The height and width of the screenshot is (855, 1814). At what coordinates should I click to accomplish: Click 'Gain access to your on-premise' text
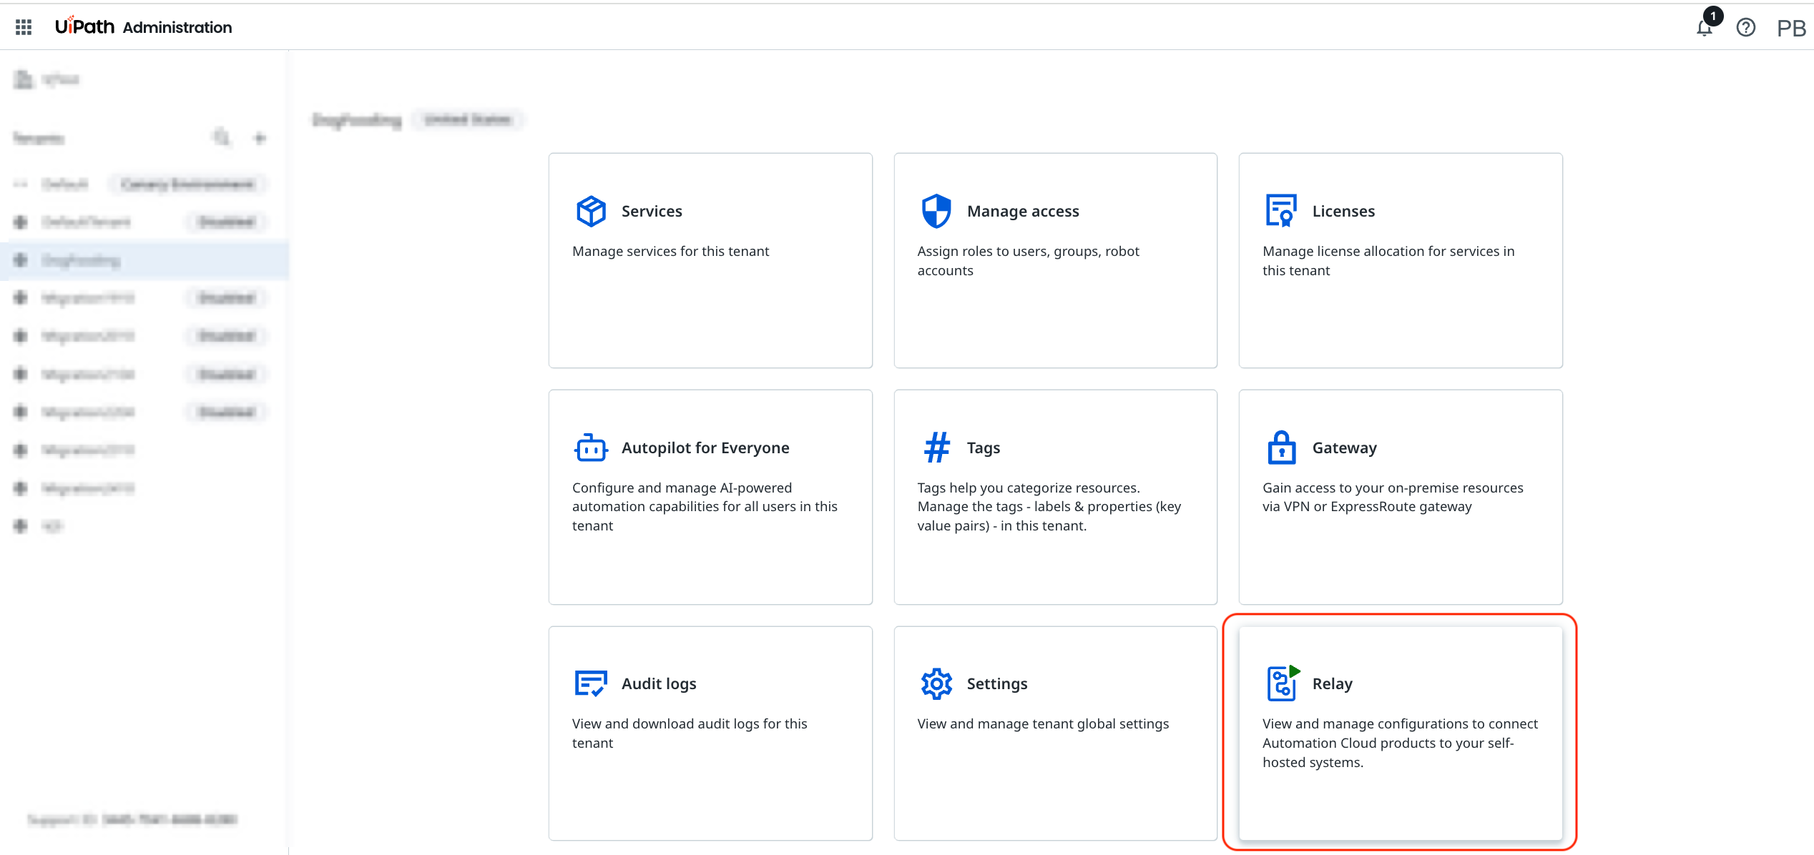1393,497
